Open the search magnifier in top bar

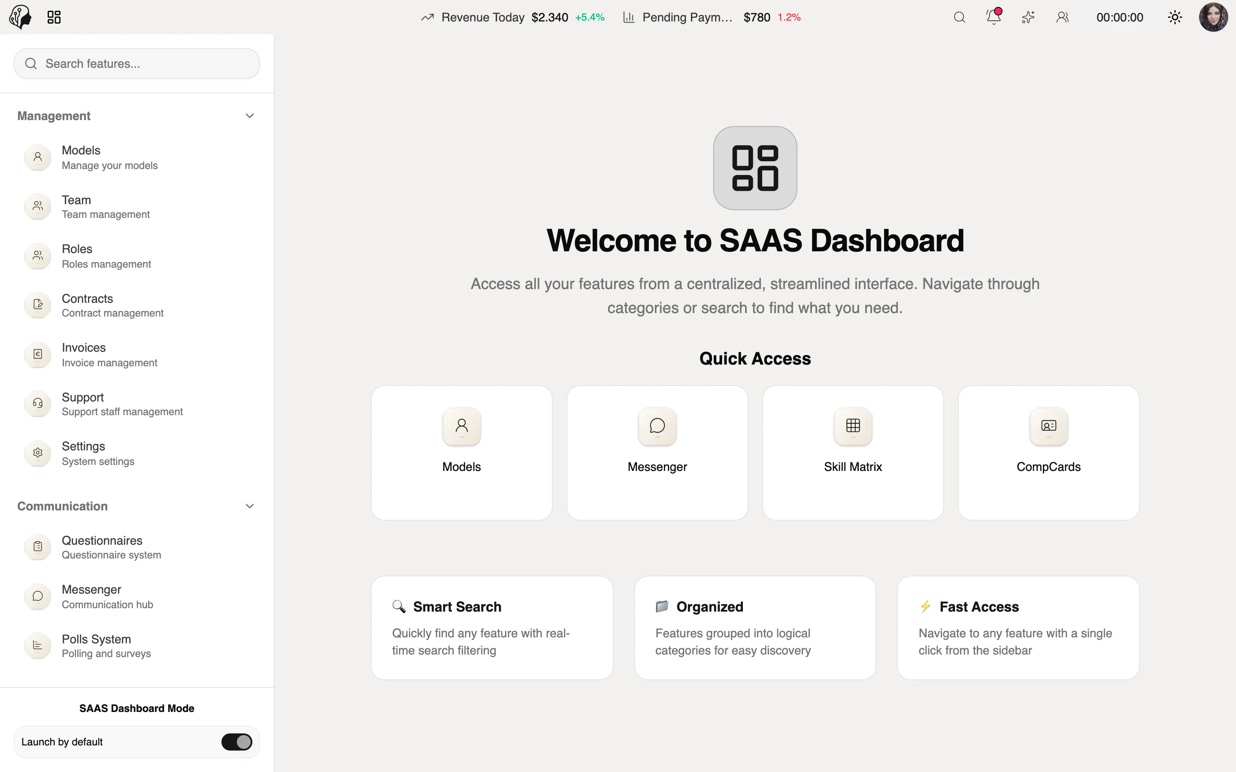click(959, 17)
